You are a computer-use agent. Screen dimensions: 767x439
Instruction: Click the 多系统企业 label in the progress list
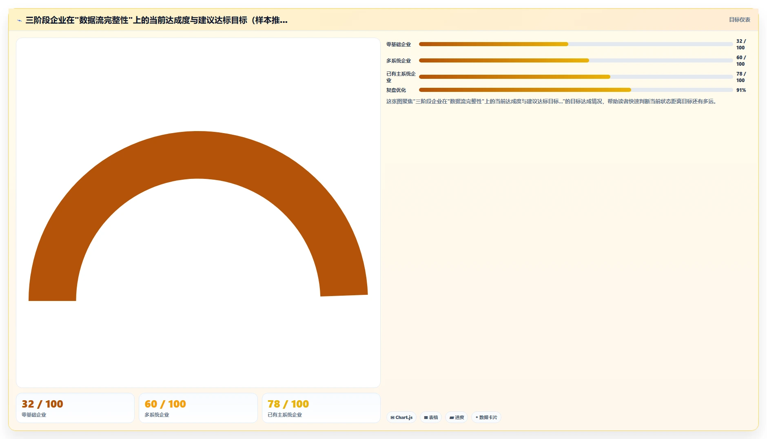(x=399, y=61)
